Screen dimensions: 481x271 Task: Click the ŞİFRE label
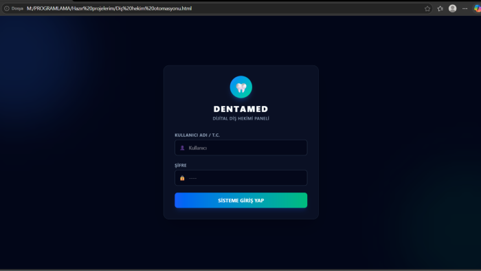point(181,165)
